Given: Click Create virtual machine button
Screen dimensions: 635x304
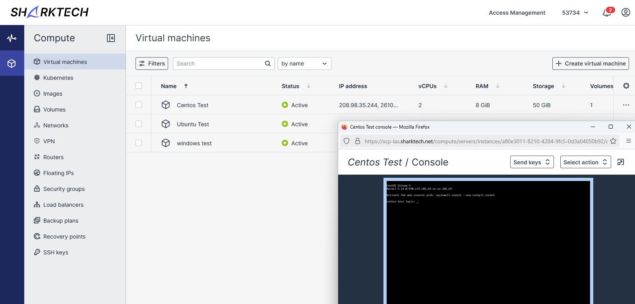Looking at the screenshot, I should pos(590,63).
